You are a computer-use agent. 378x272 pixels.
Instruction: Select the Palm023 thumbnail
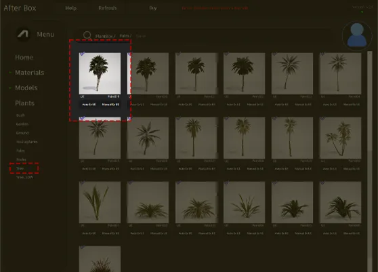pos(292,73)
